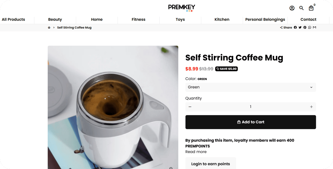Click the Add to Cart button
This screenshot has width=333, height=169.
tap(251, 122)
